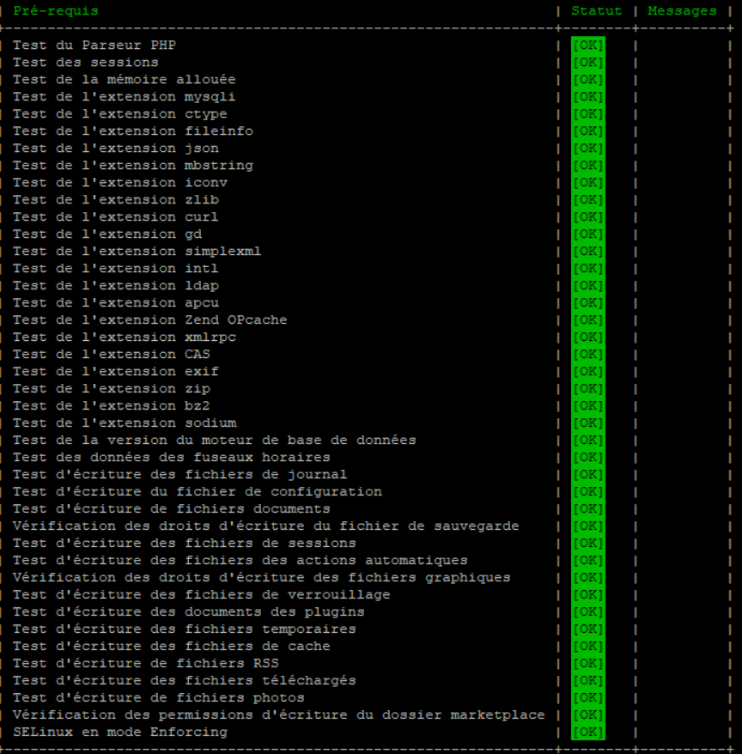The image size is (742, 754).
Task: Click 'Test d'écriture des fichiers de cache'
Action: (171, 647)
